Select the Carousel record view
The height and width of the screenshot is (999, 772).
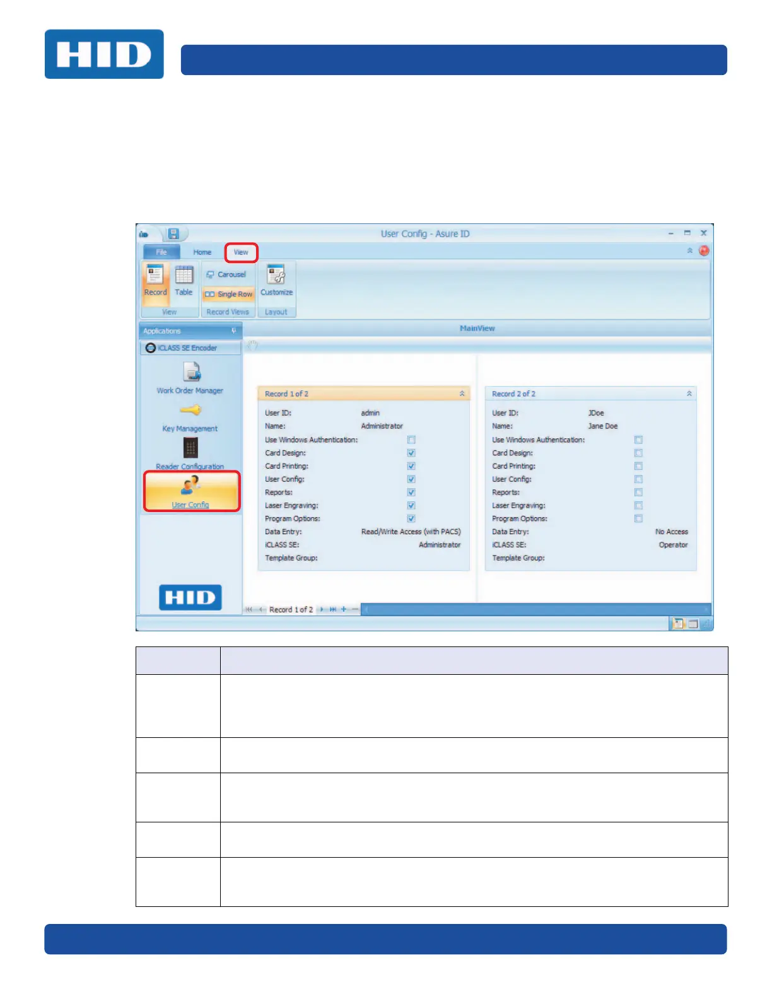click(x=226, y=275)
